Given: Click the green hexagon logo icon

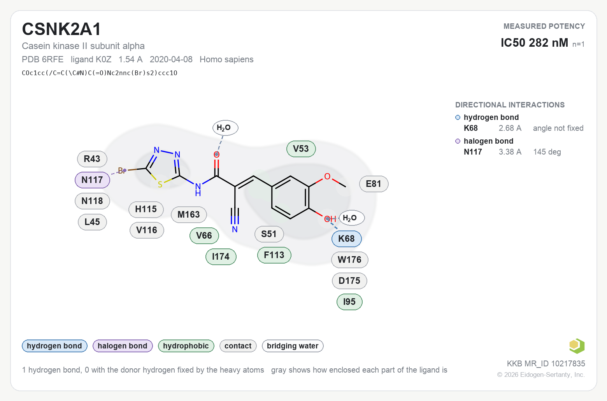Looking at the screenshot, I should pos(577,346).
